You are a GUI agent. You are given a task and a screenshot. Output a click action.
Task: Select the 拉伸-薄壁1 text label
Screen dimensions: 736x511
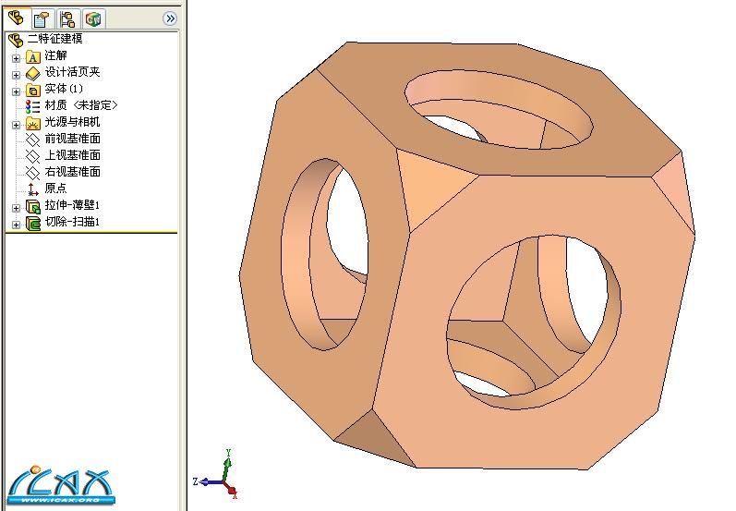[x=72, y=205]
